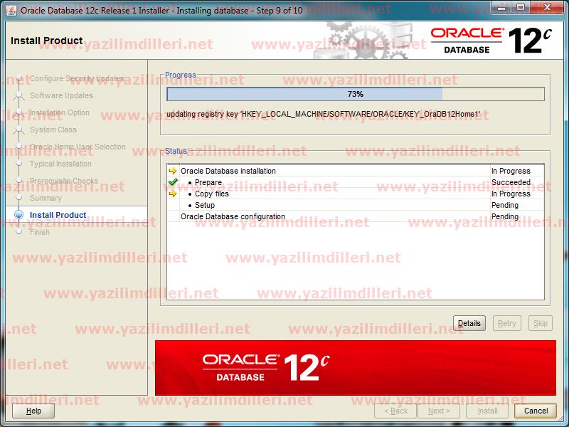This screenshot has width=569, height=427.
Task: Click yellow arrow beside Copy files
Action: [173, 194]
